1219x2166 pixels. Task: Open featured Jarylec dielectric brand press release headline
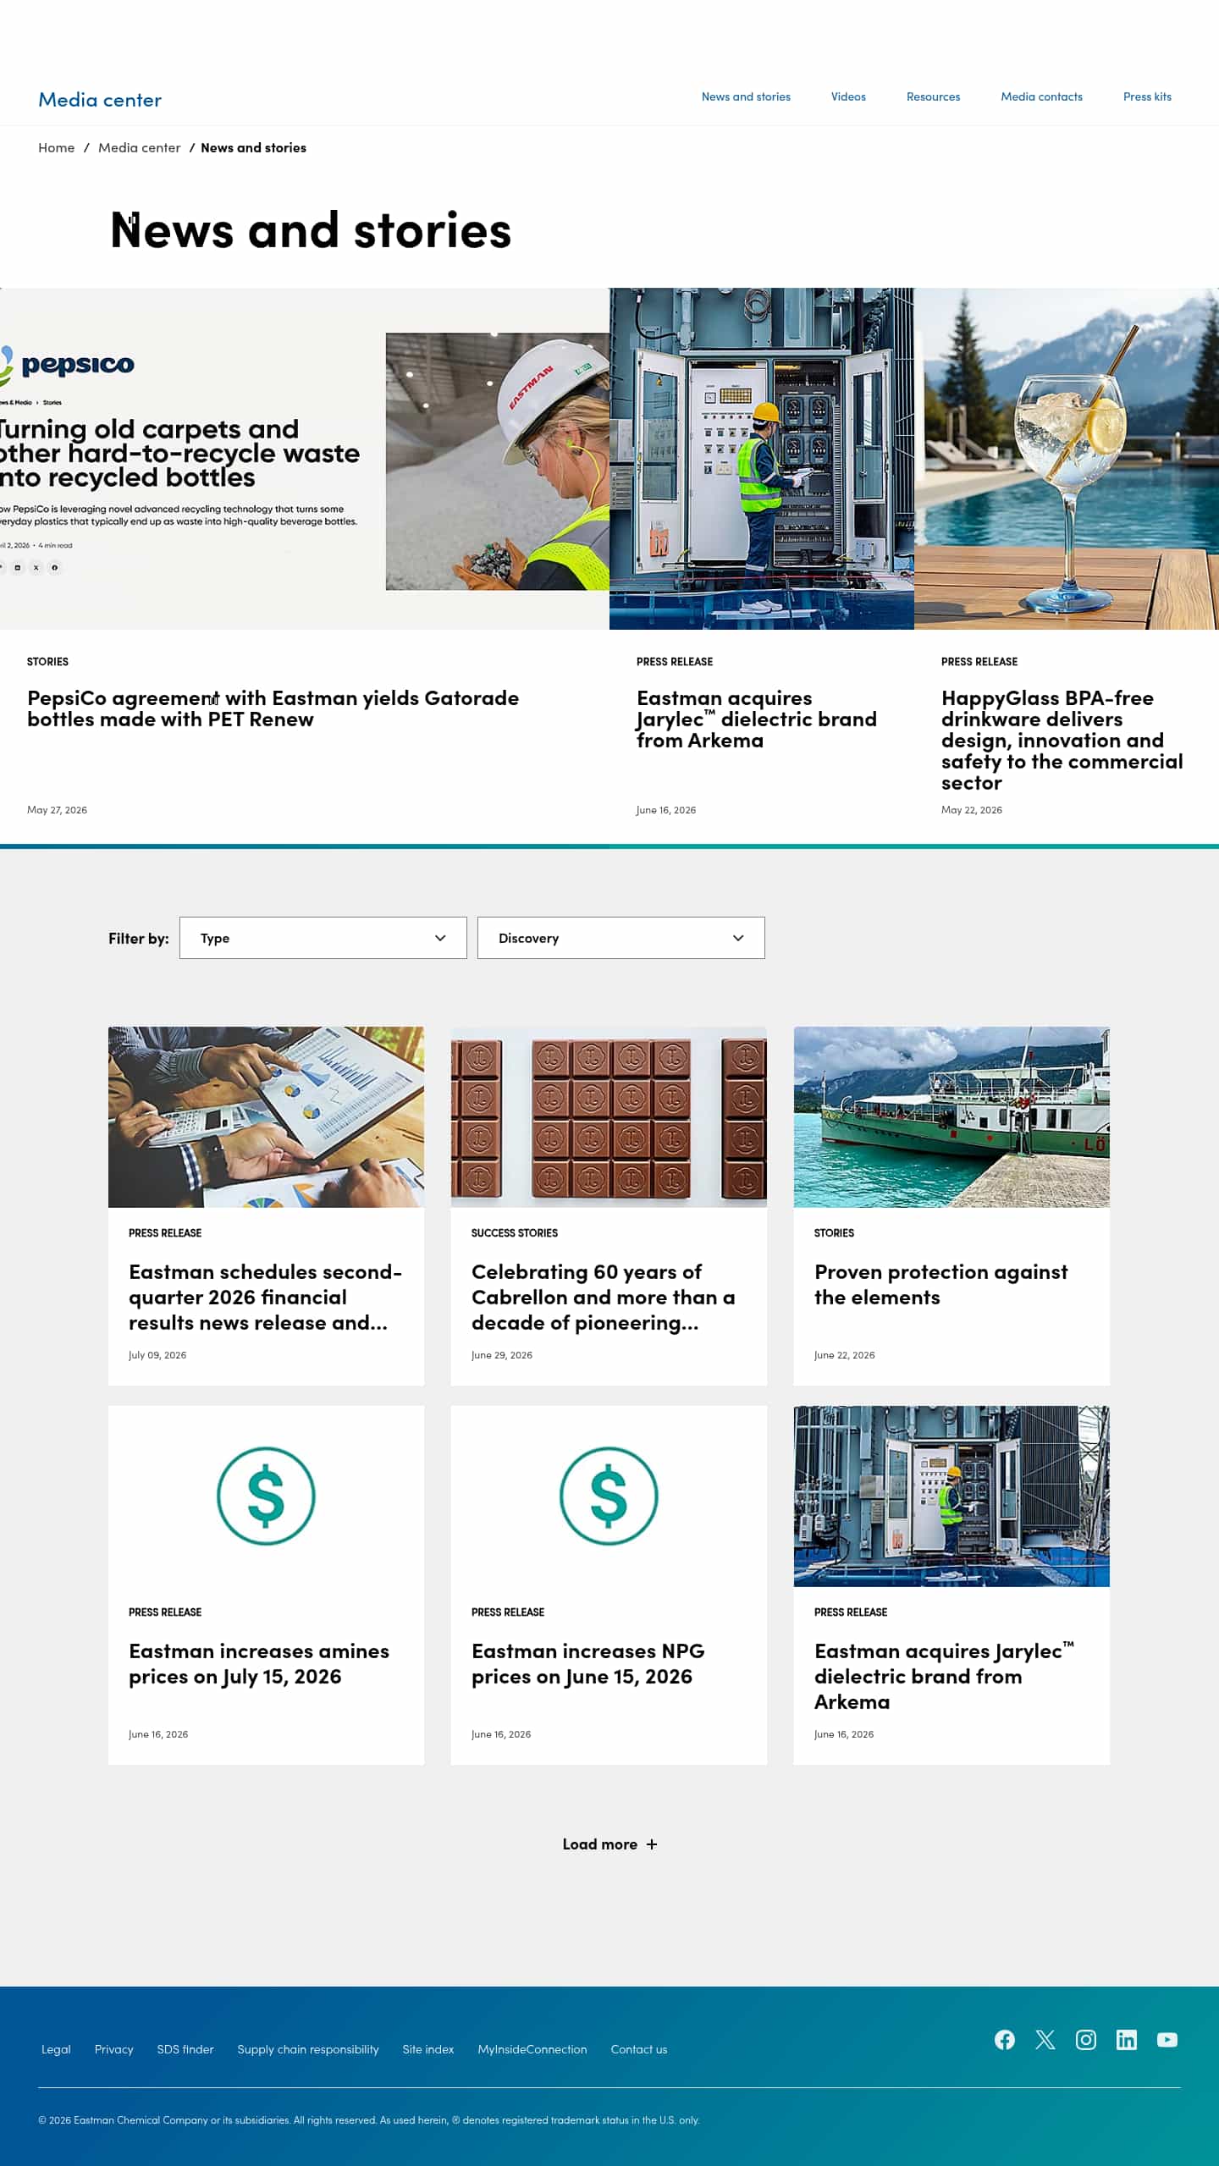pos(757,719)
